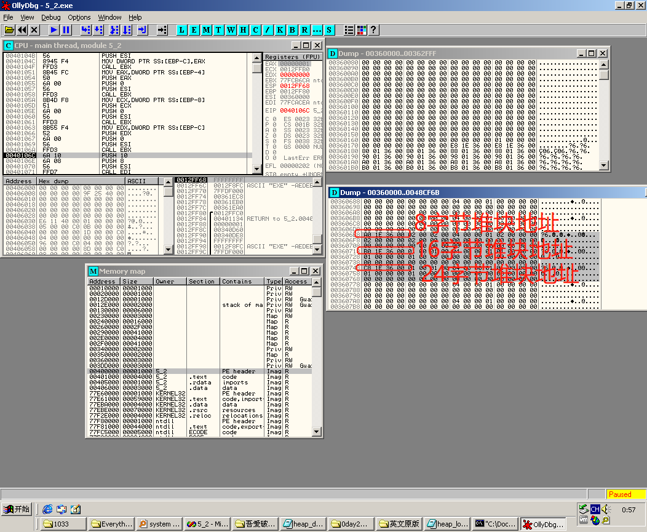Image resolution: width=647 pixels, height=532 pixels.
Task: Open the Help menu
Action: (135, 17)
